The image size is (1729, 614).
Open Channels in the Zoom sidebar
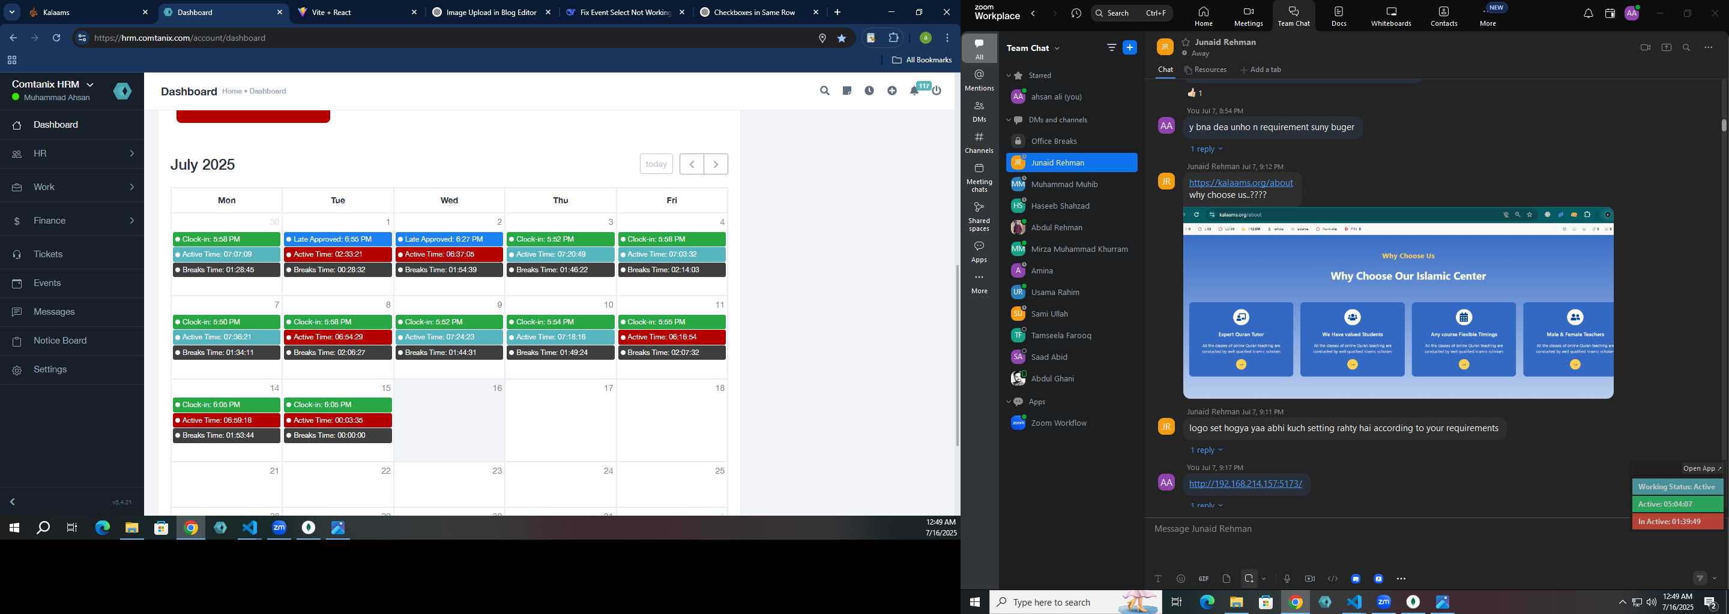point(979,143)
